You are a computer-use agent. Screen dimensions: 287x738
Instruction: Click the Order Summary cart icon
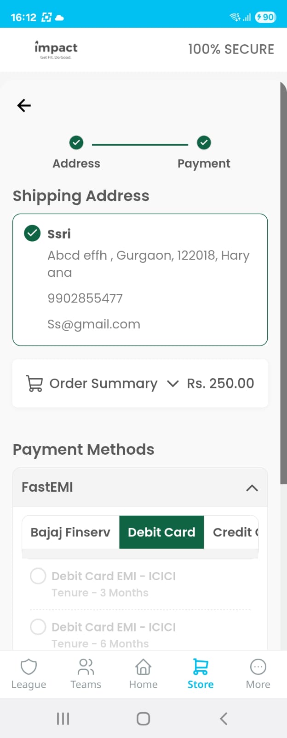tap(34, 383)
